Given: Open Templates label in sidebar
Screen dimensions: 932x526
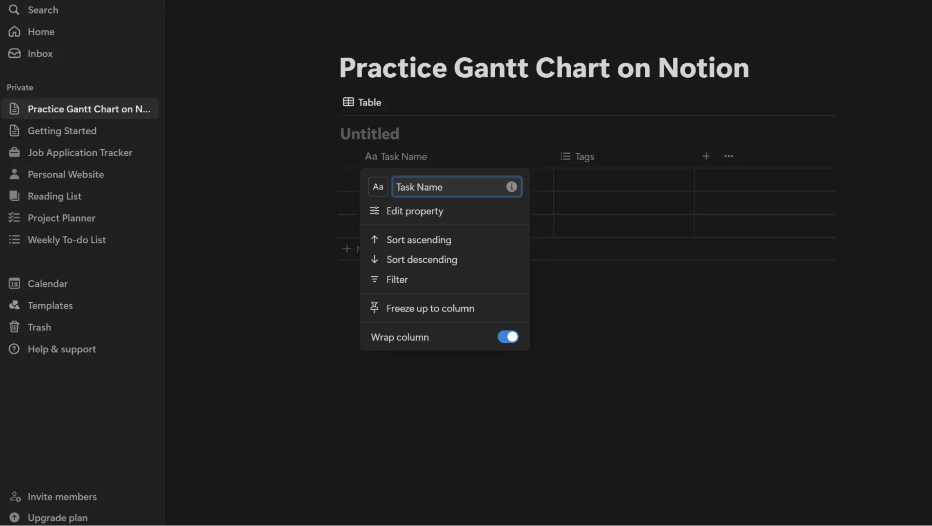Looking at the screenshot, I should [50, 306].
